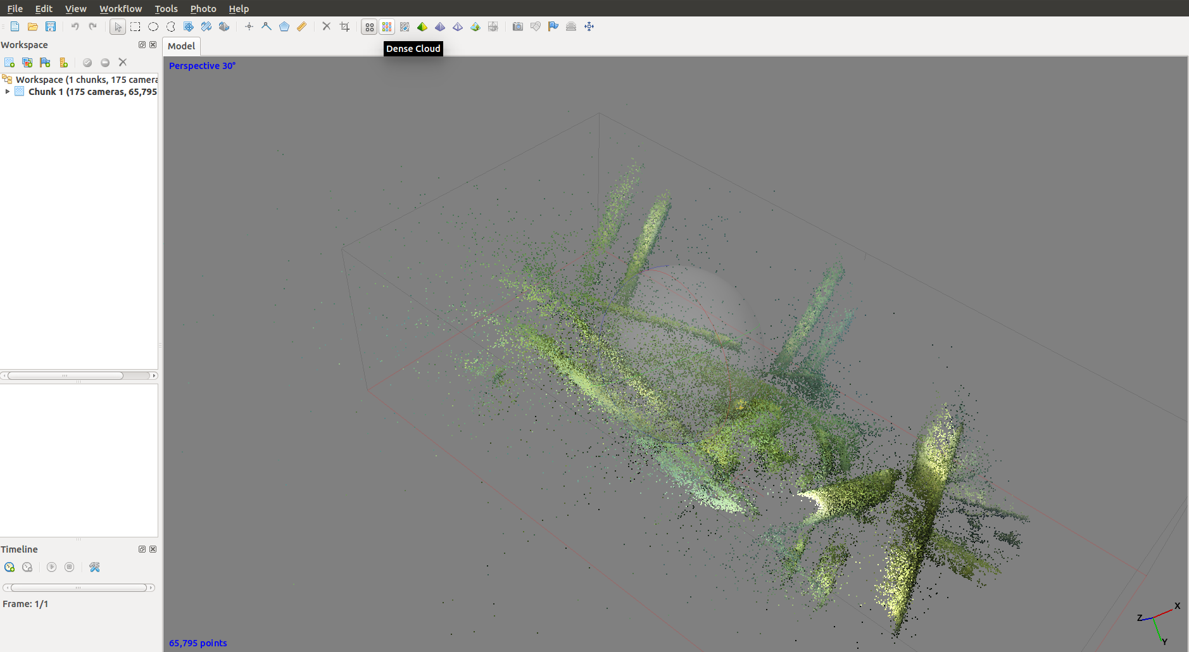Switch to the Model tab
This screenshot has height=652, width=1189.
click(x=181, y=46)
